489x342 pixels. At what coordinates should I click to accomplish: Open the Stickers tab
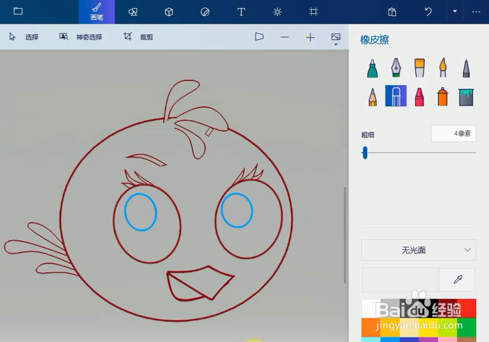205,12
